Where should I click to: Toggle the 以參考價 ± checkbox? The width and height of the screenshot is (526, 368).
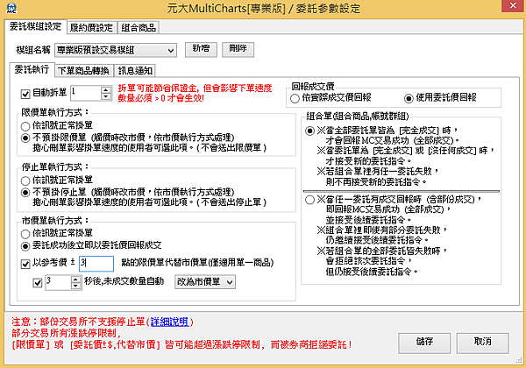tap(25, 264)
